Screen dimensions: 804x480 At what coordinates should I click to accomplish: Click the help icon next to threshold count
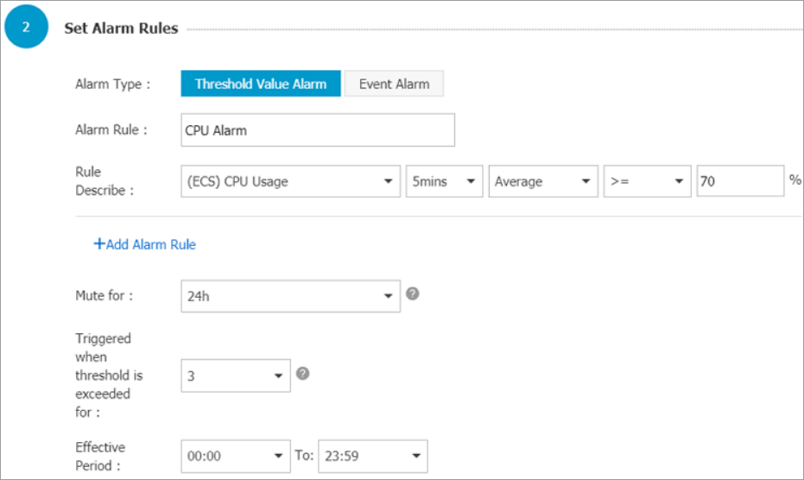[x=302, y=374]
